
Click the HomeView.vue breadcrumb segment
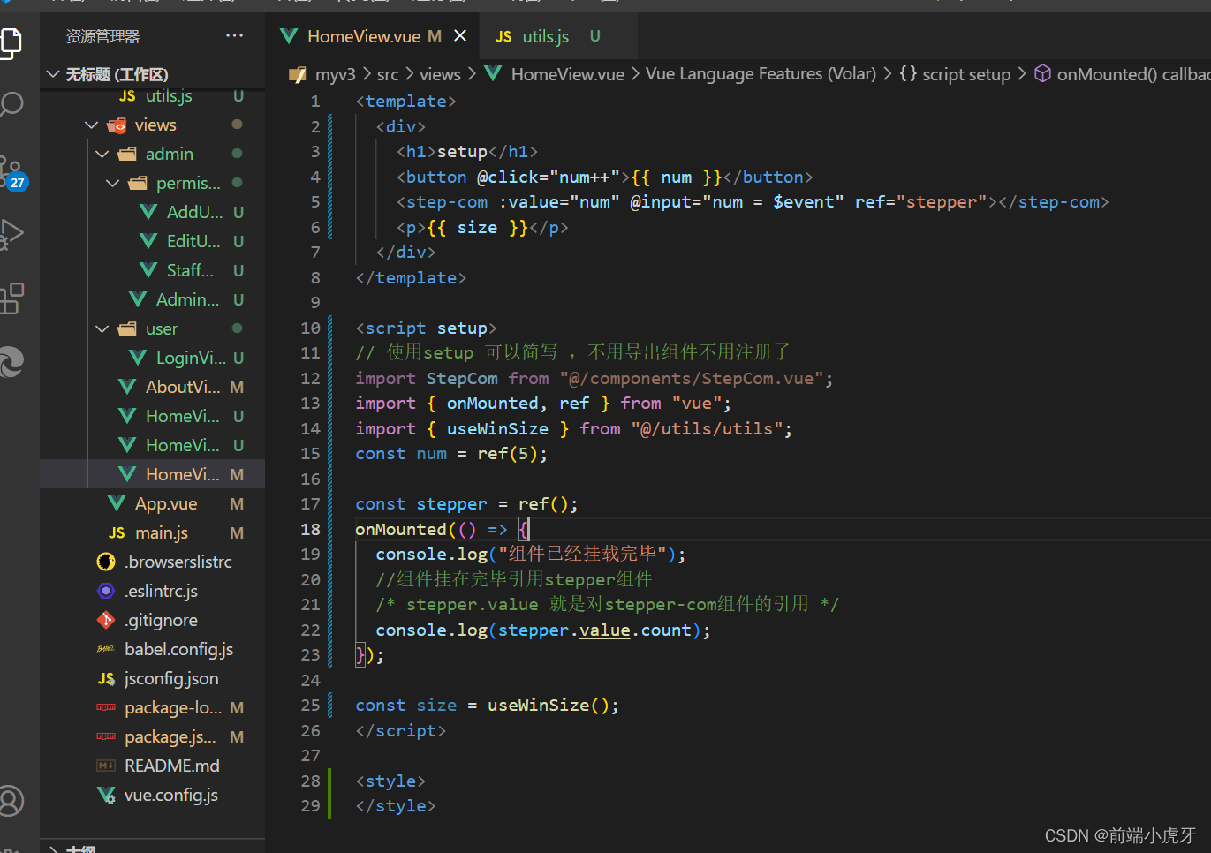567,74
